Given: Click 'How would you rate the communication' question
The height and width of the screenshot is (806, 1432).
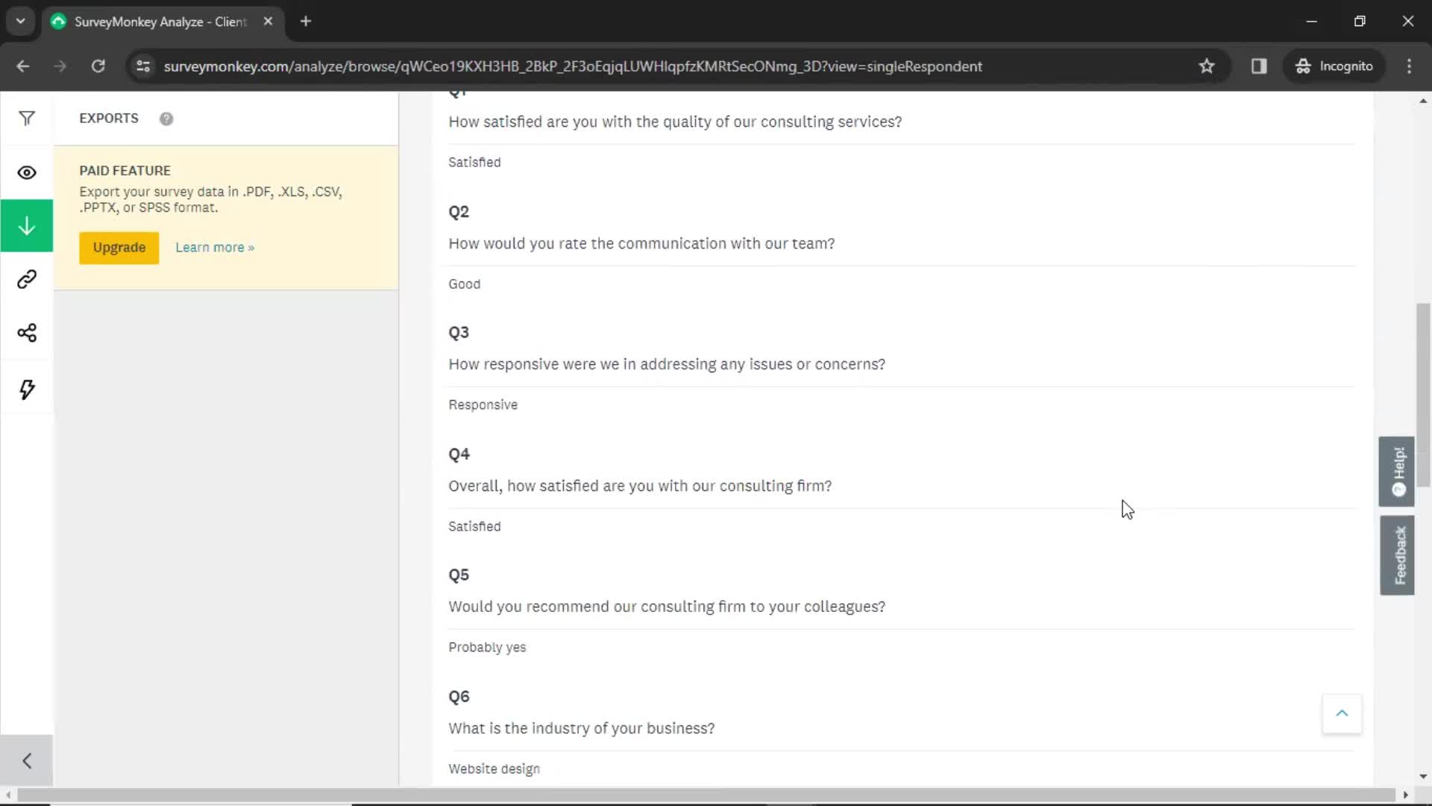Looking at the screenshot, I should click(x=641, y=243).
